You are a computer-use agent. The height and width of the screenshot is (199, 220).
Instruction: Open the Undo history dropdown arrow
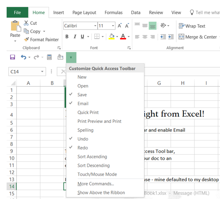(x=29, y=57)
